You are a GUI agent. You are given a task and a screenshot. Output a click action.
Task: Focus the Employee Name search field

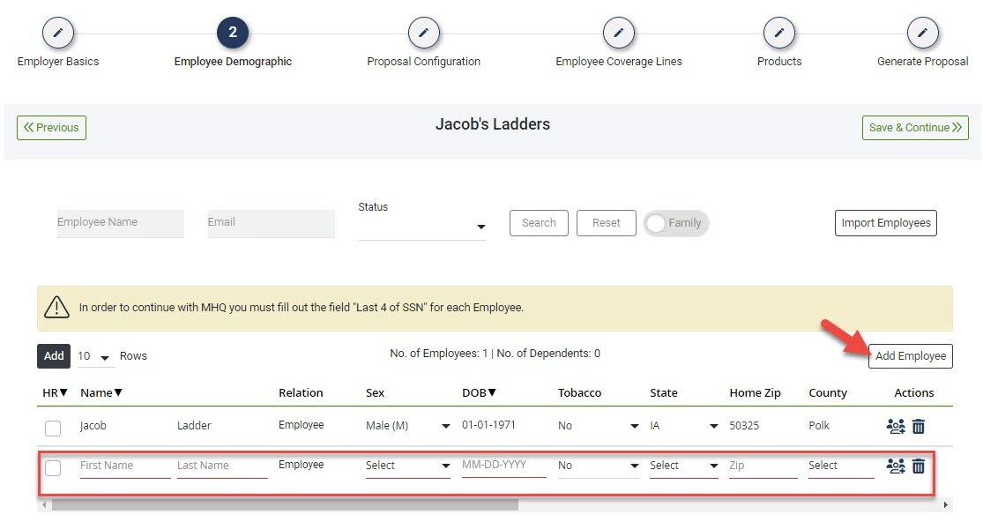point(121,224)
